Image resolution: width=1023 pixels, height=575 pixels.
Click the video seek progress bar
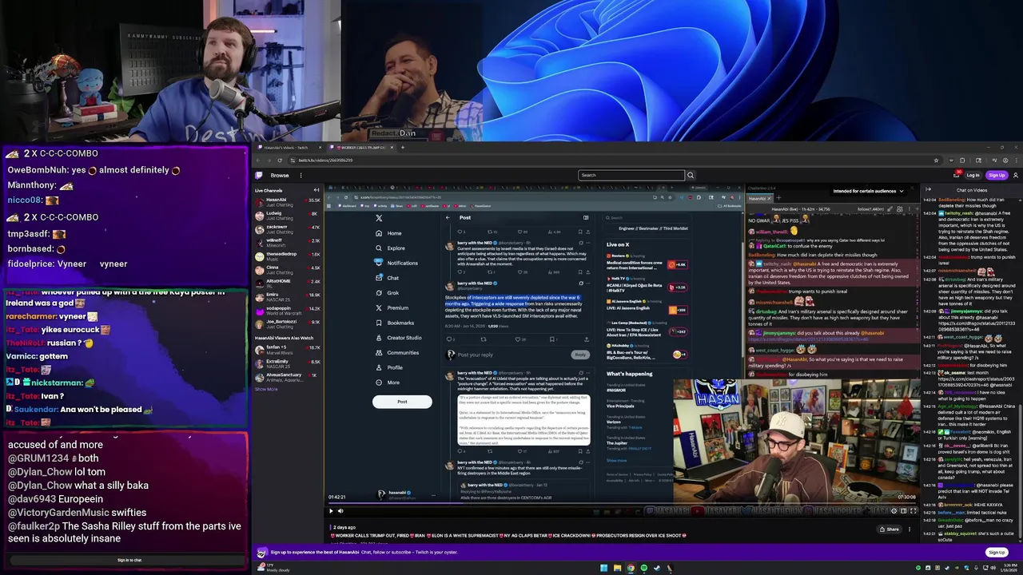pyautogui.click(x=623, y=503)
